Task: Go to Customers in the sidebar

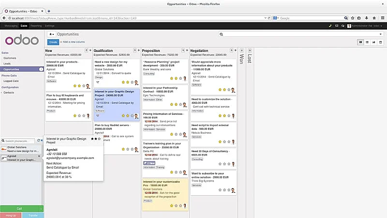Action: [10, 58]
